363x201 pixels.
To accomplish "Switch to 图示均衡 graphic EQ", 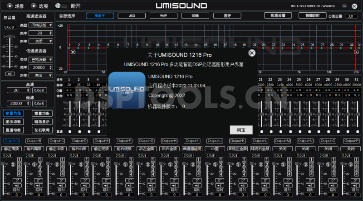I will click(13, 122).
